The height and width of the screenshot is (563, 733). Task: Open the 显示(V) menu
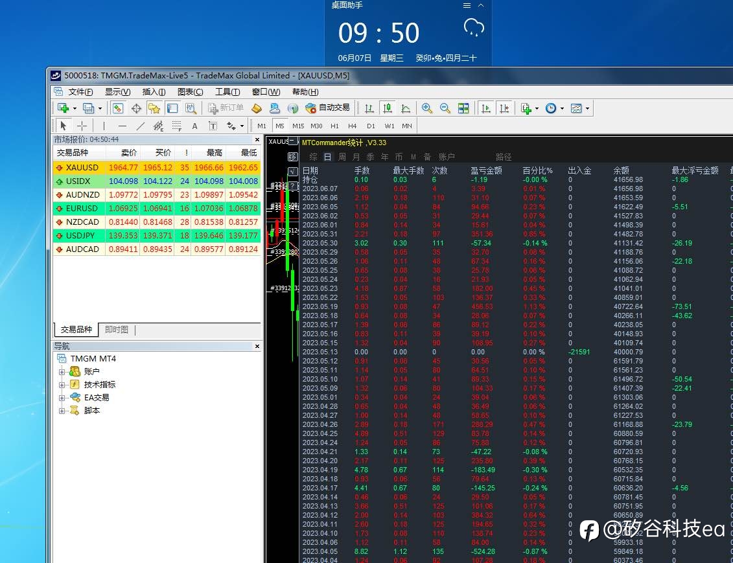click(x=117, y=91)
